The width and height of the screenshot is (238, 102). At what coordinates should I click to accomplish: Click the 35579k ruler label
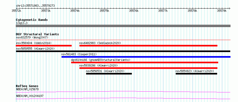click(x=222, y=11)
